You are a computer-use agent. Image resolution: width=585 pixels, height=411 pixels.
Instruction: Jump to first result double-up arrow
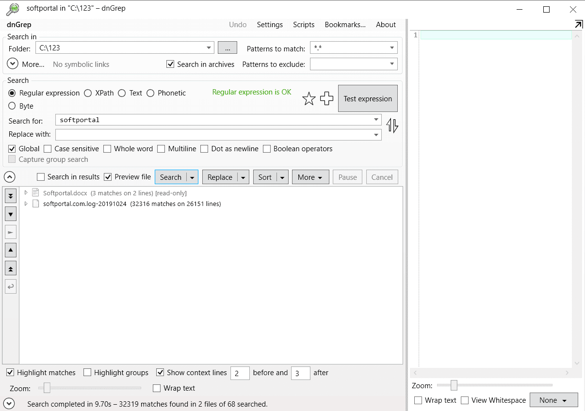coord(11,268)
